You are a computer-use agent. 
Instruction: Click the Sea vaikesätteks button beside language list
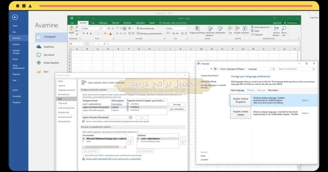(x=177, y=109)
